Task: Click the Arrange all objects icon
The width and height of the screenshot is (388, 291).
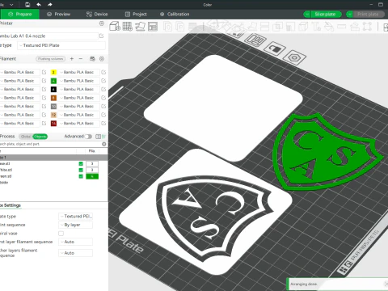Action: [x=153, y=27]
